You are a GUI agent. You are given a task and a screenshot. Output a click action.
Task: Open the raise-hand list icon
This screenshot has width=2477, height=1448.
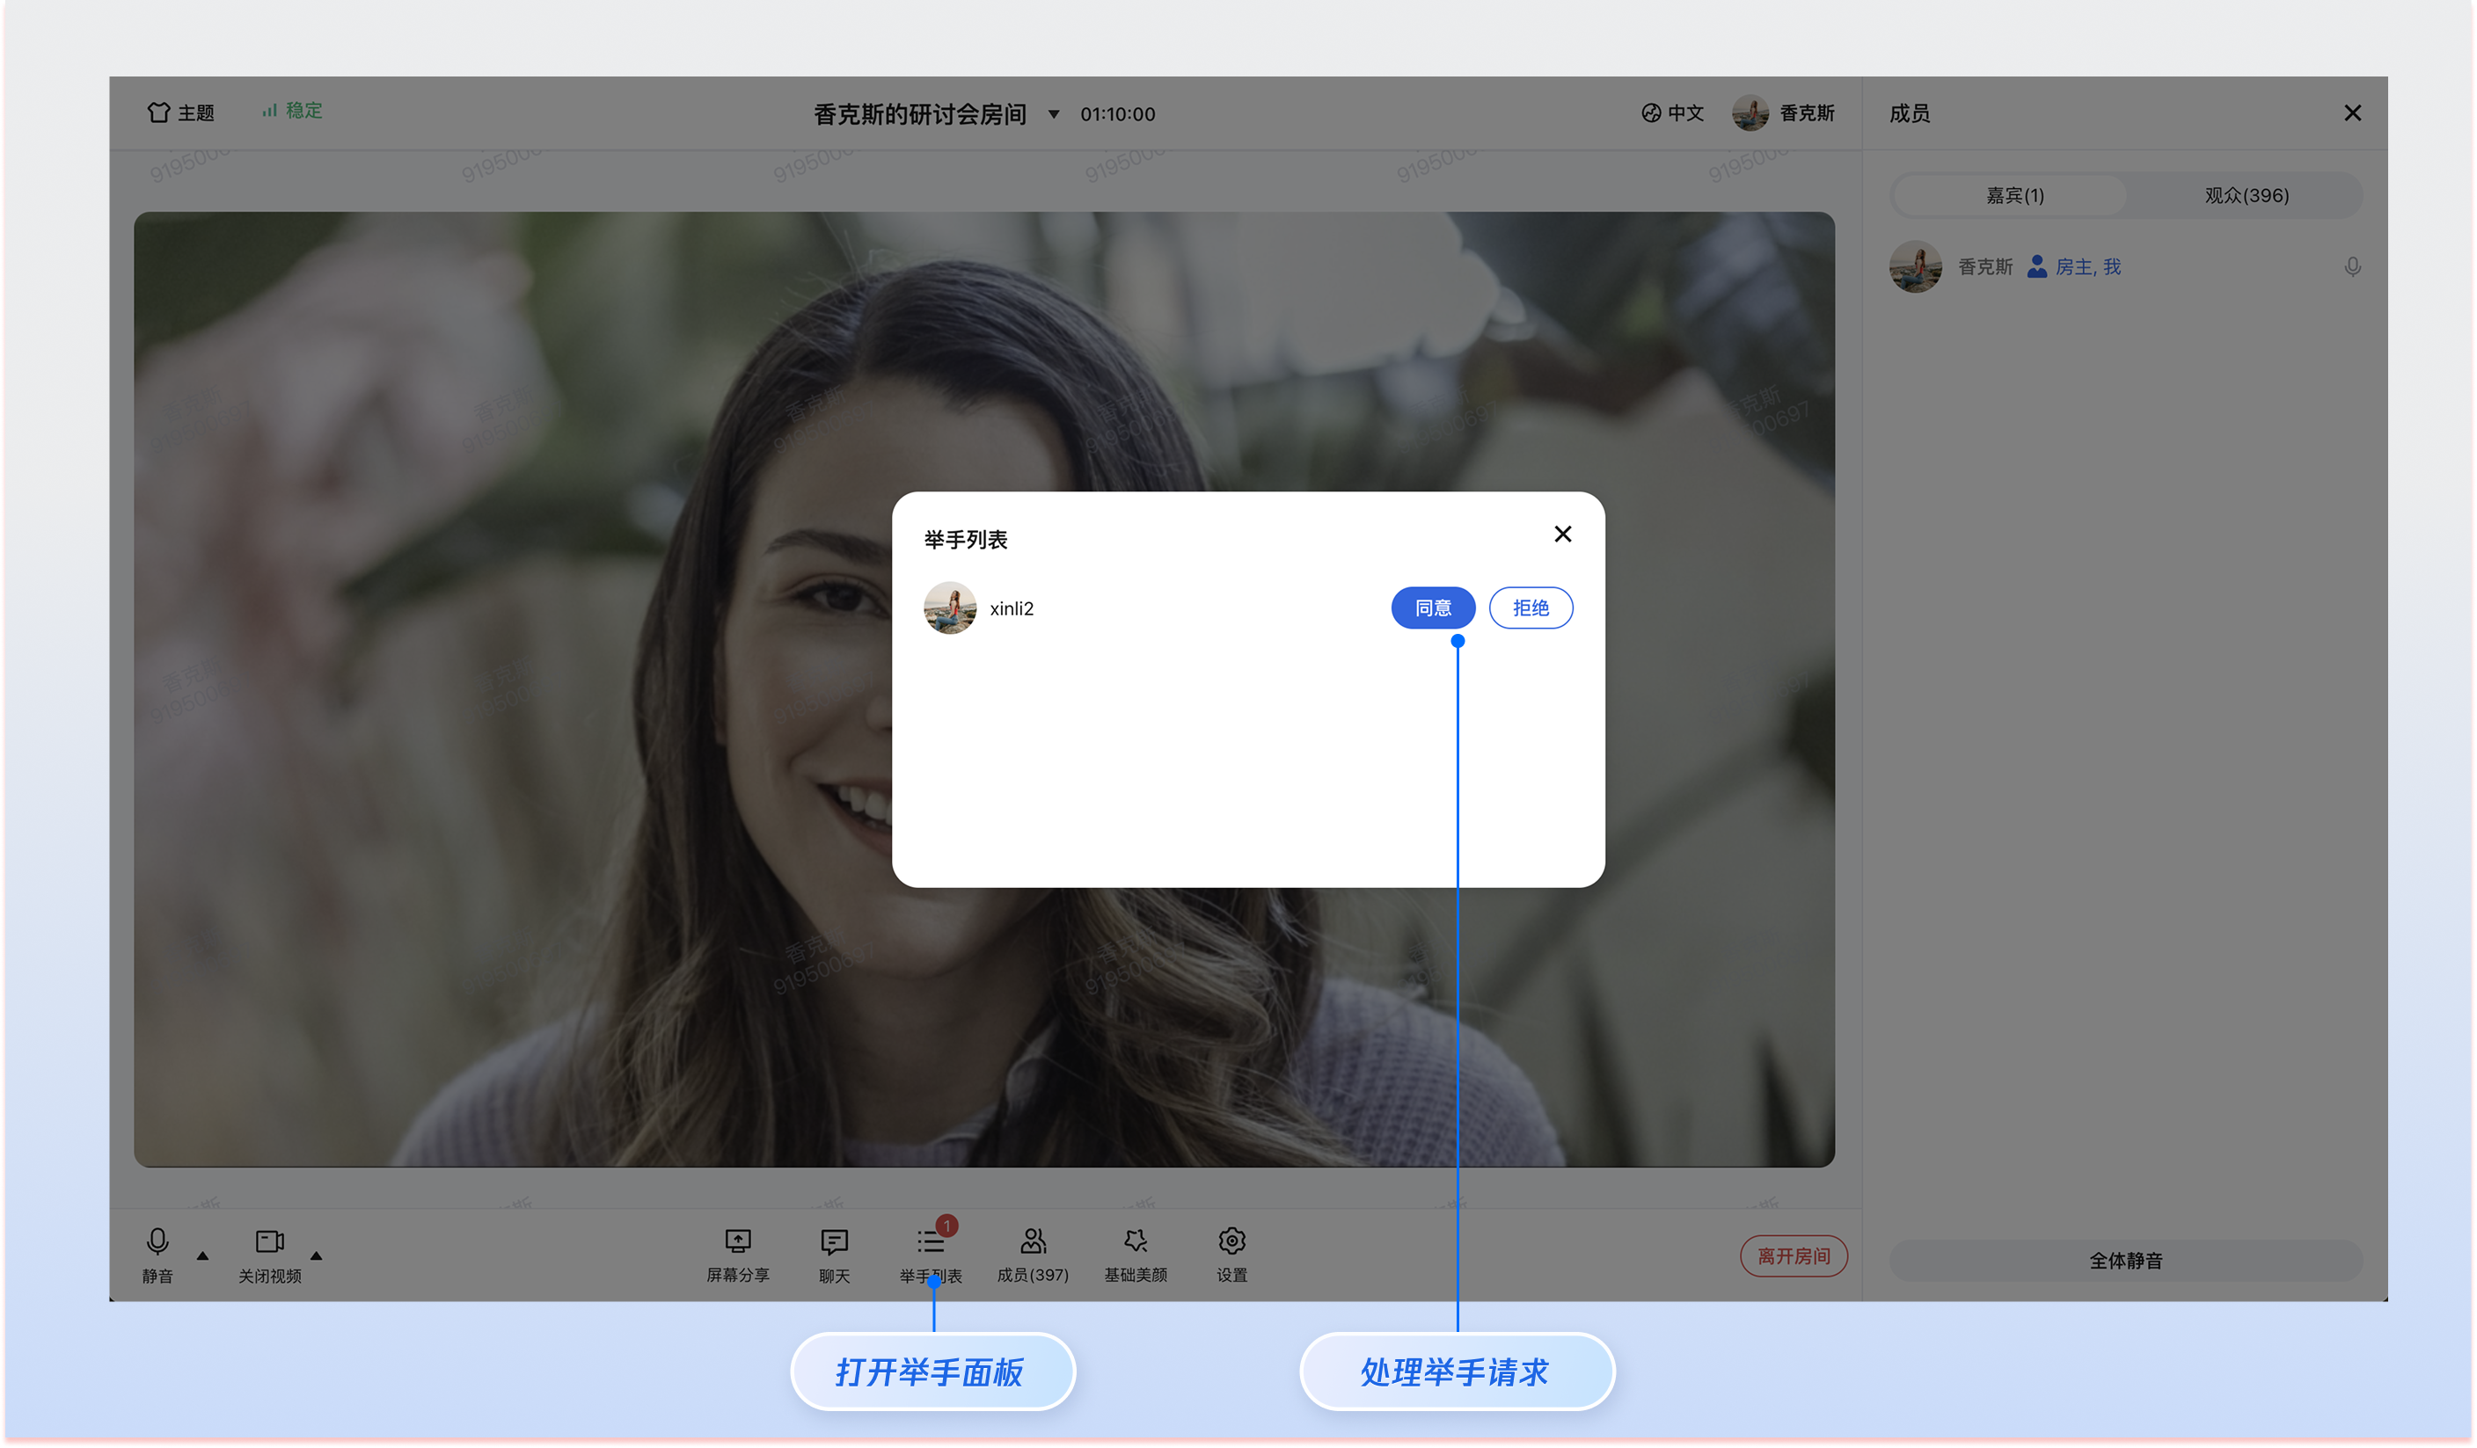click(x=930, y=1241)
